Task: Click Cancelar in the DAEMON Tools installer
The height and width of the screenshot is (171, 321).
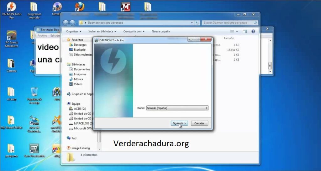Action: point(199,123)
